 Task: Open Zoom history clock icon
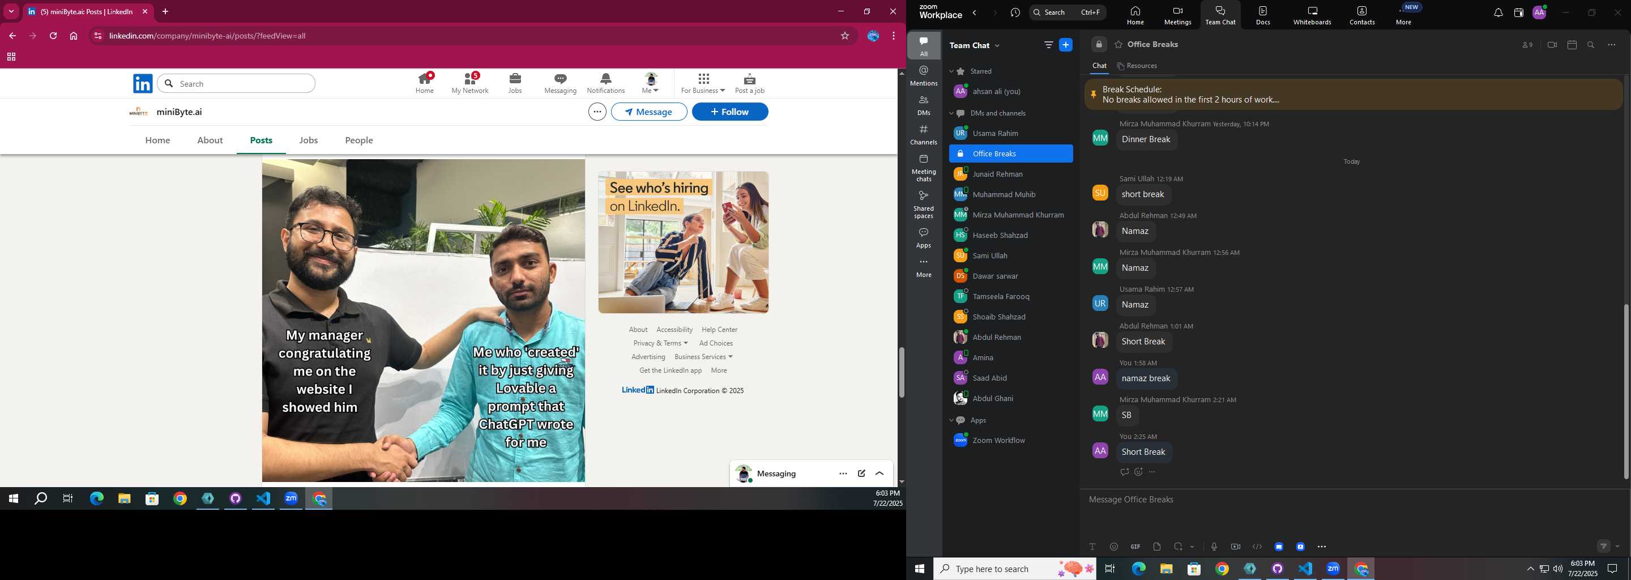pos(1015,12)
